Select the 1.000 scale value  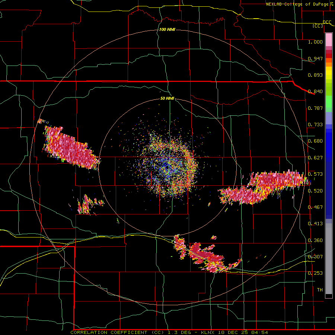point(315,42)
